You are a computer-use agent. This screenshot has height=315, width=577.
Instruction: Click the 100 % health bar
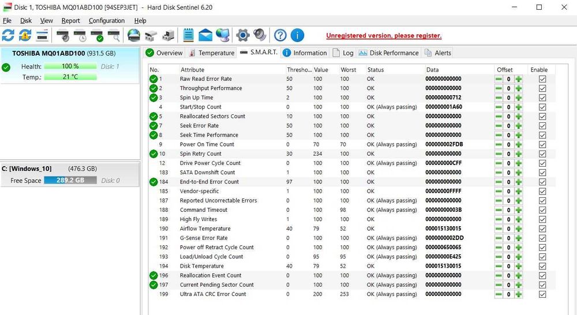(x=70, y=66)
